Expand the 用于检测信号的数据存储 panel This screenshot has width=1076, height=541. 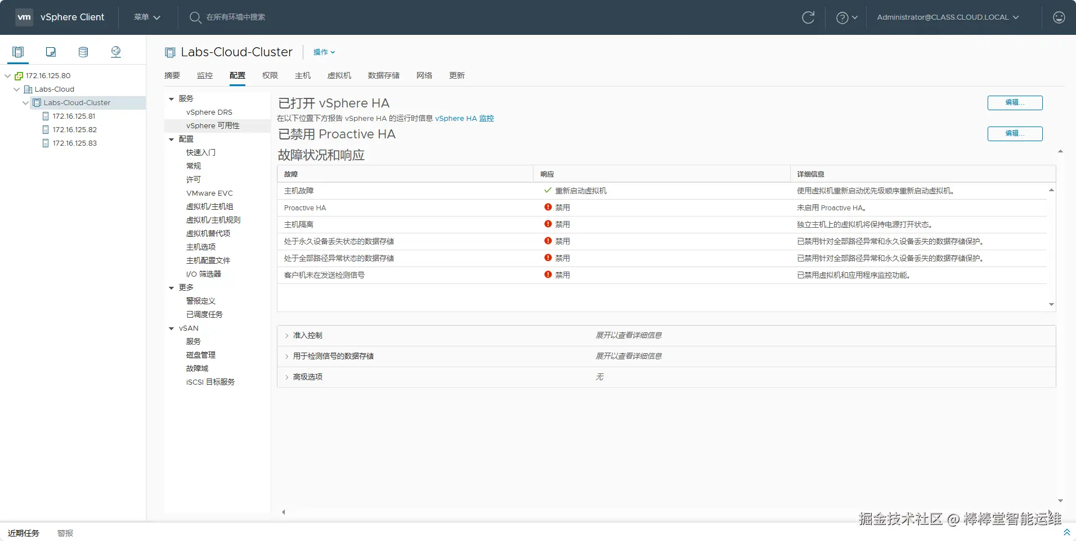[286, 357]
